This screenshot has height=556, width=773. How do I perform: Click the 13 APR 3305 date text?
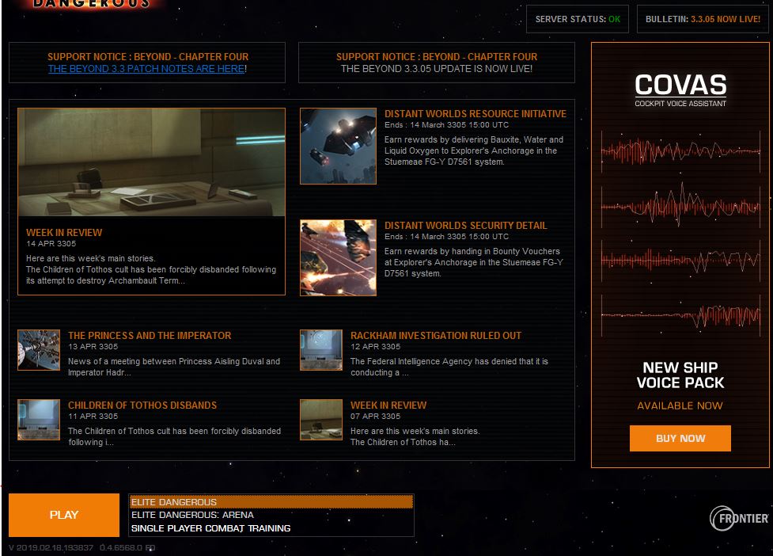[93, 346]
